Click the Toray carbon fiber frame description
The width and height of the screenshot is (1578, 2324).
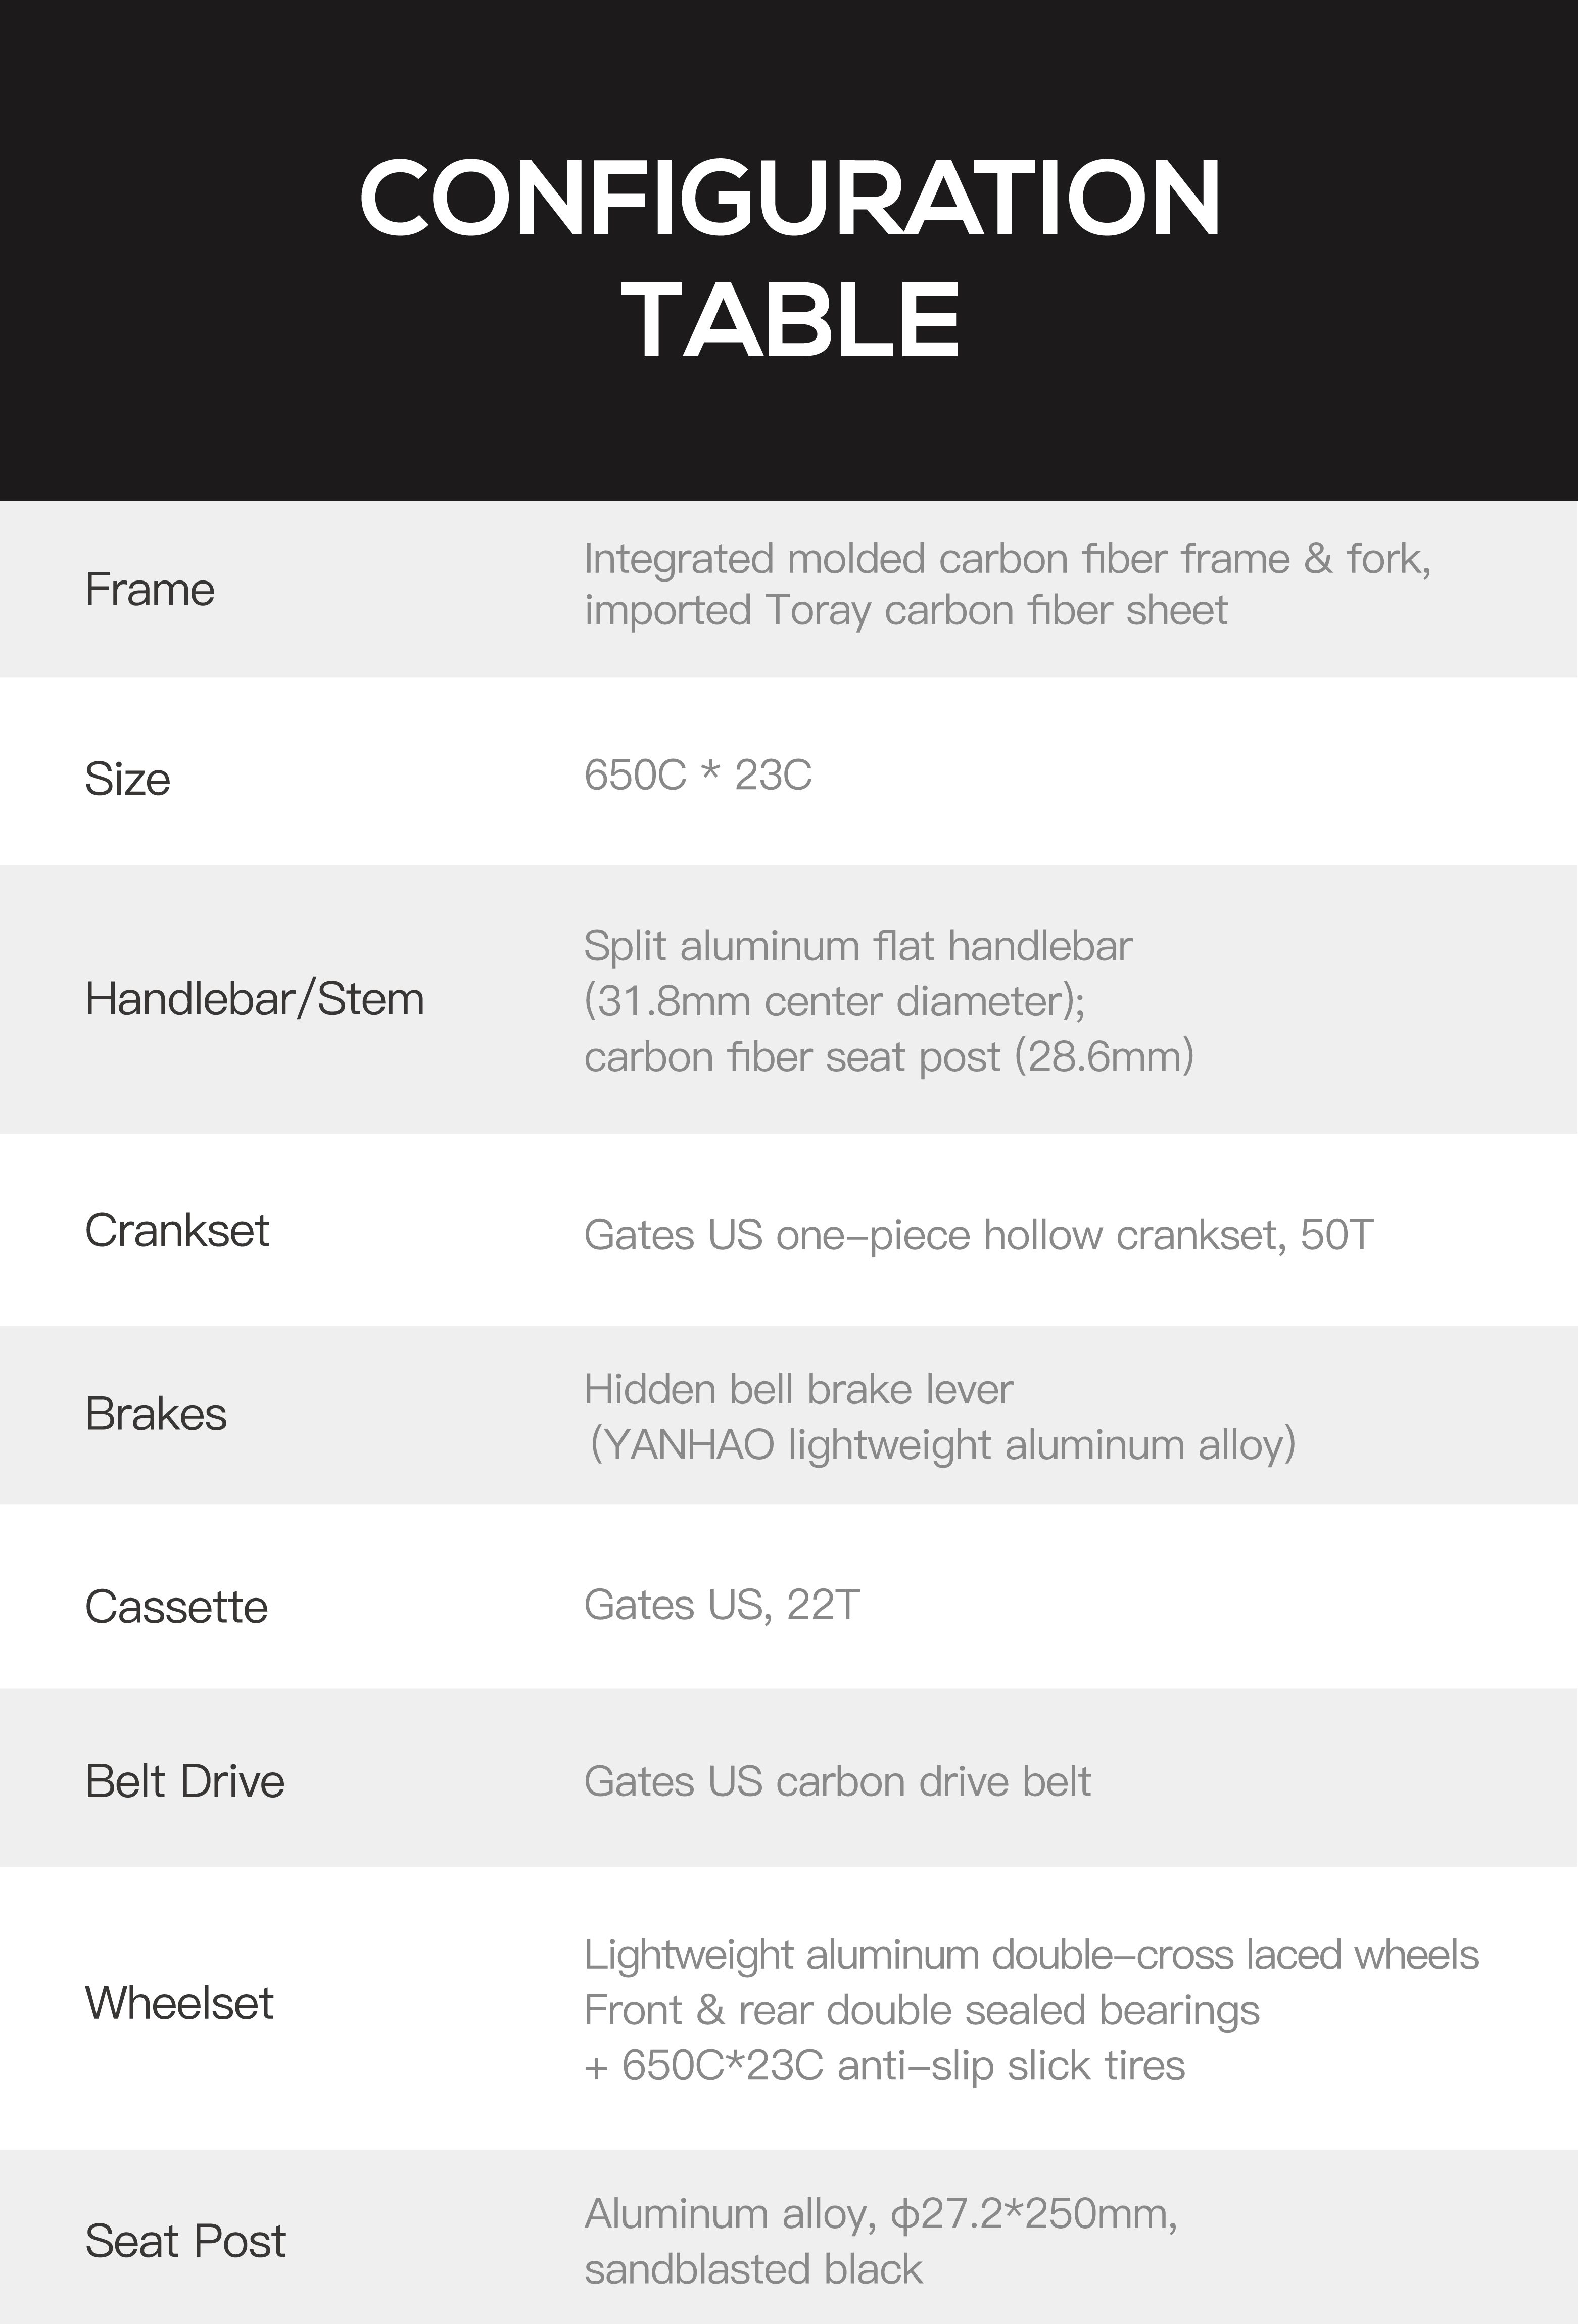[x=1007, y=585]
